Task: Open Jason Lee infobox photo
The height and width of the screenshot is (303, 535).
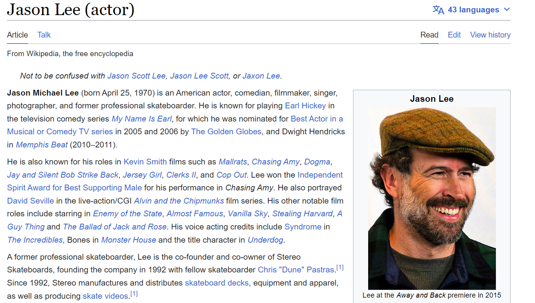Action: 432,198
